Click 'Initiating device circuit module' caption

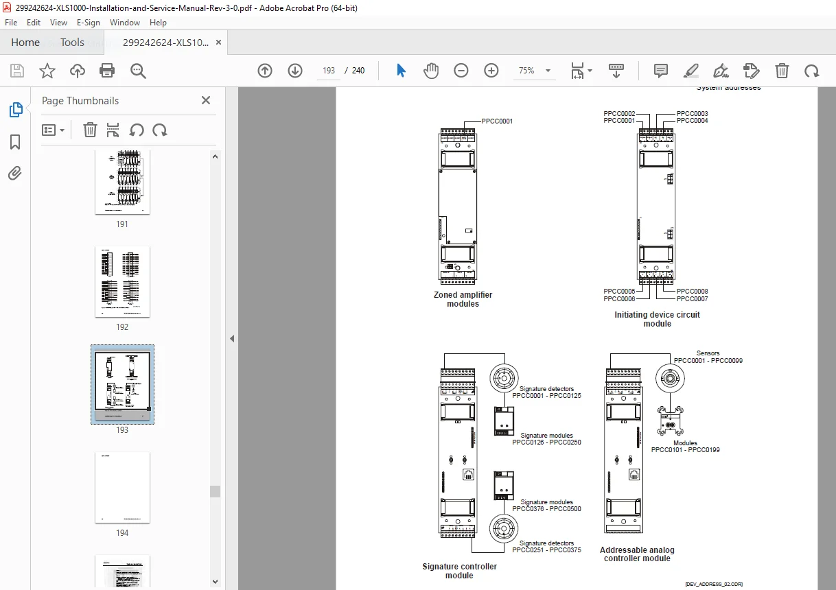coord(657,319)
